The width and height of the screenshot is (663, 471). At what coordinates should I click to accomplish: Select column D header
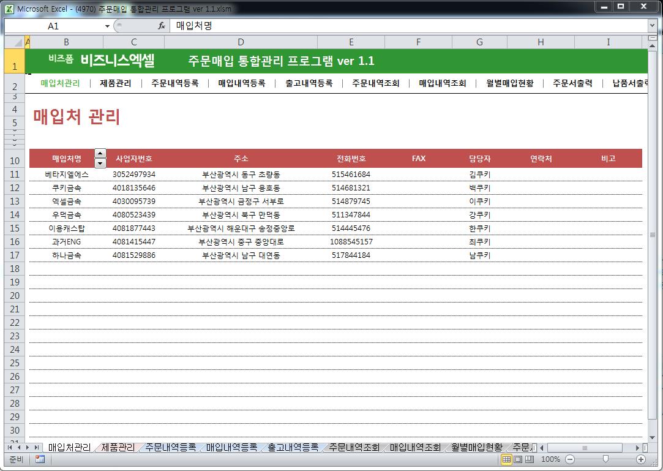(241, 42)
